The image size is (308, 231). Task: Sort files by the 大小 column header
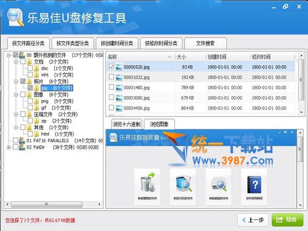[190, 57]
